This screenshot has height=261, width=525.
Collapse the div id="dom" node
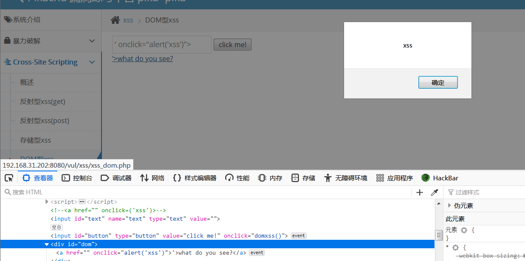(x=47, y=244)
